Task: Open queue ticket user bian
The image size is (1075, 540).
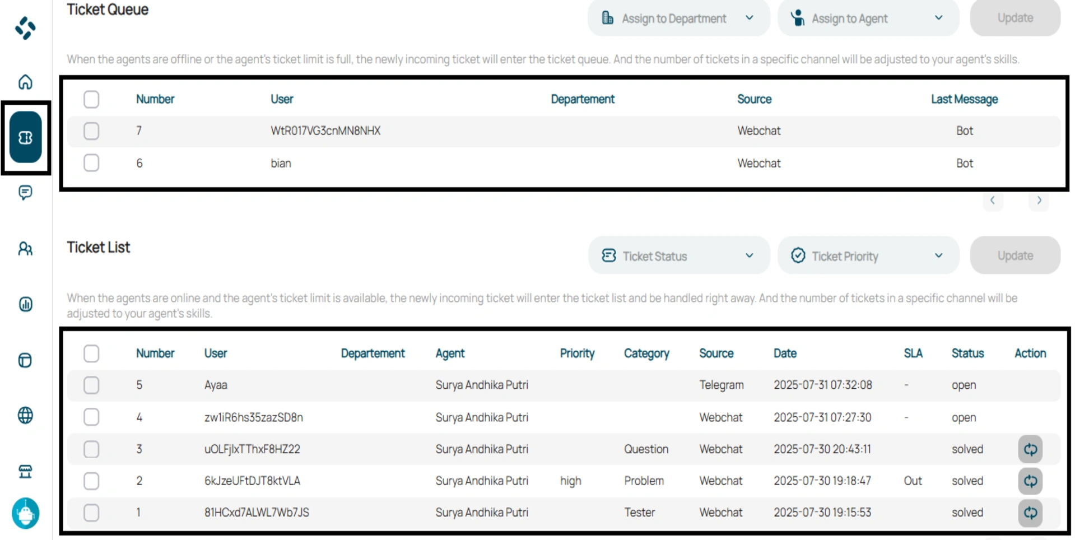Action: tap(281, 163)
